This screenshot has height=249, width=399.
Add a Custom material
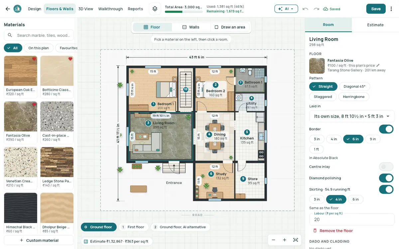click(39, 240)
